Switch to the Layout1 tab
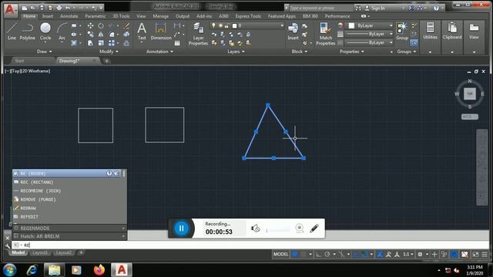This screenshot has width=493, height=277. coord(39,253)
